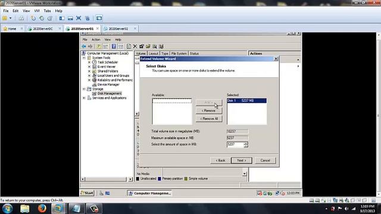
Task: Click the take snapshot icon in VMware toolbar
Action: pyautogui.click(x=33, y=18)
